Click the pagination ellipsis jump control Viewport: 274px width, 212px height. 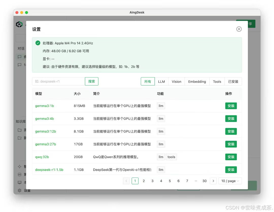(x=196, y=181)
